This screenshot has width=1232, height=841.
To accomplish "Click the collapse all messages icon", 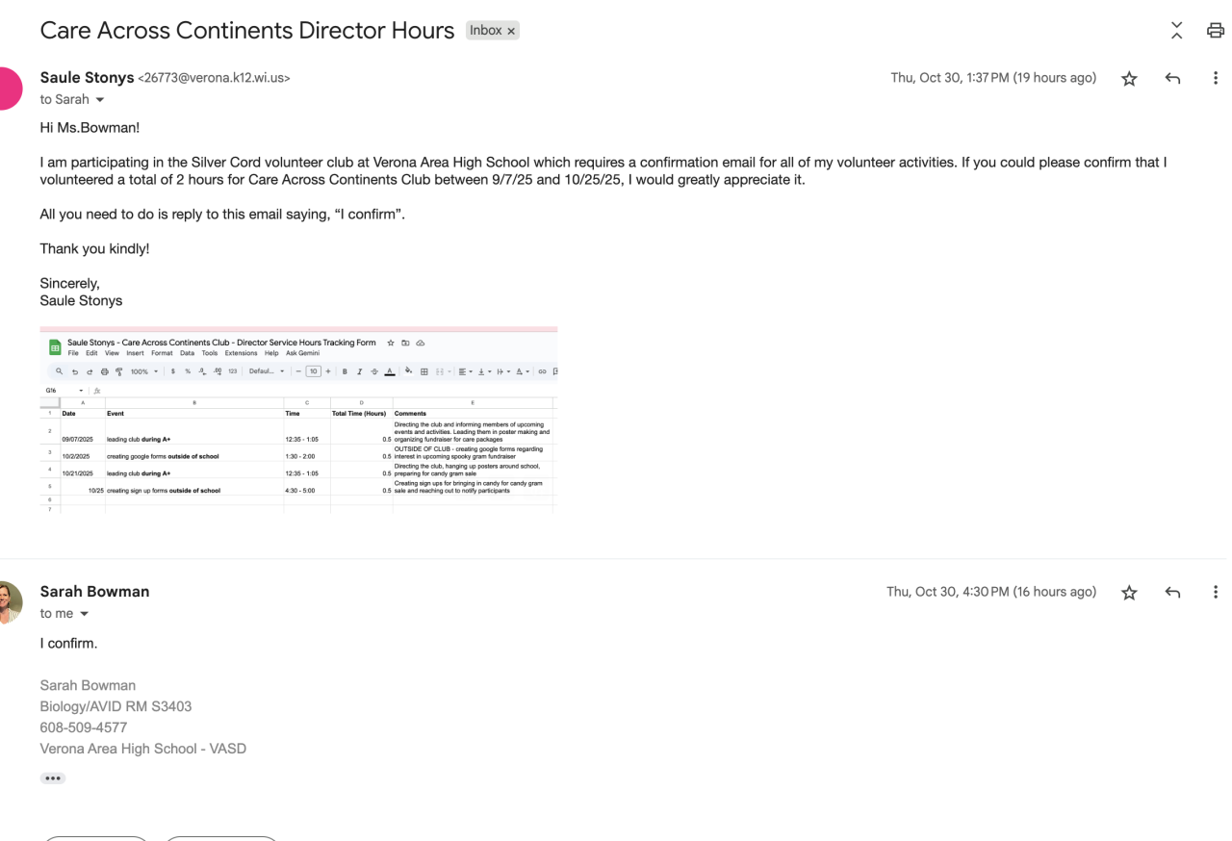I will (x=1176, y=31).
